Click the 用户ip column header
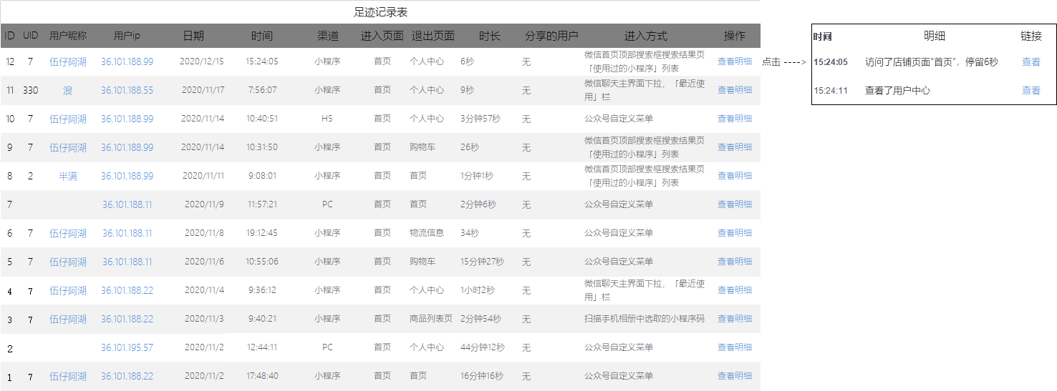 [x=127, y=36]
